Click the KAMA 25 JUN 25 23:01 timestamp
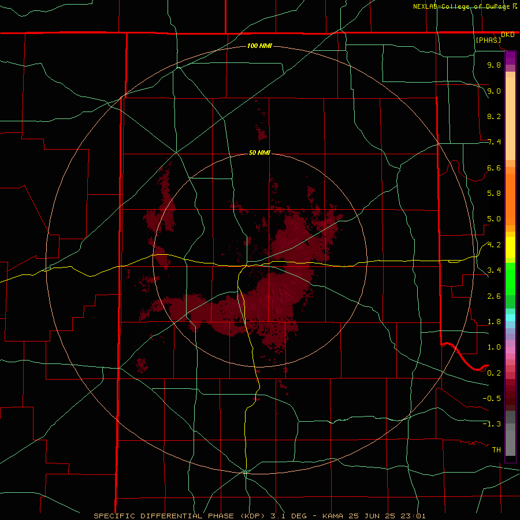 pos(374,516)
